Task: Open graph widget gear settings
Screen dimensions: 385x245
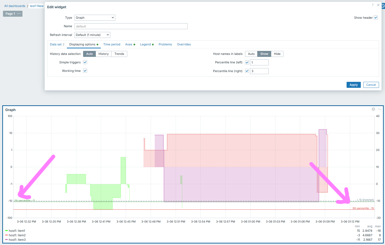Action: [x=373, y=109]
